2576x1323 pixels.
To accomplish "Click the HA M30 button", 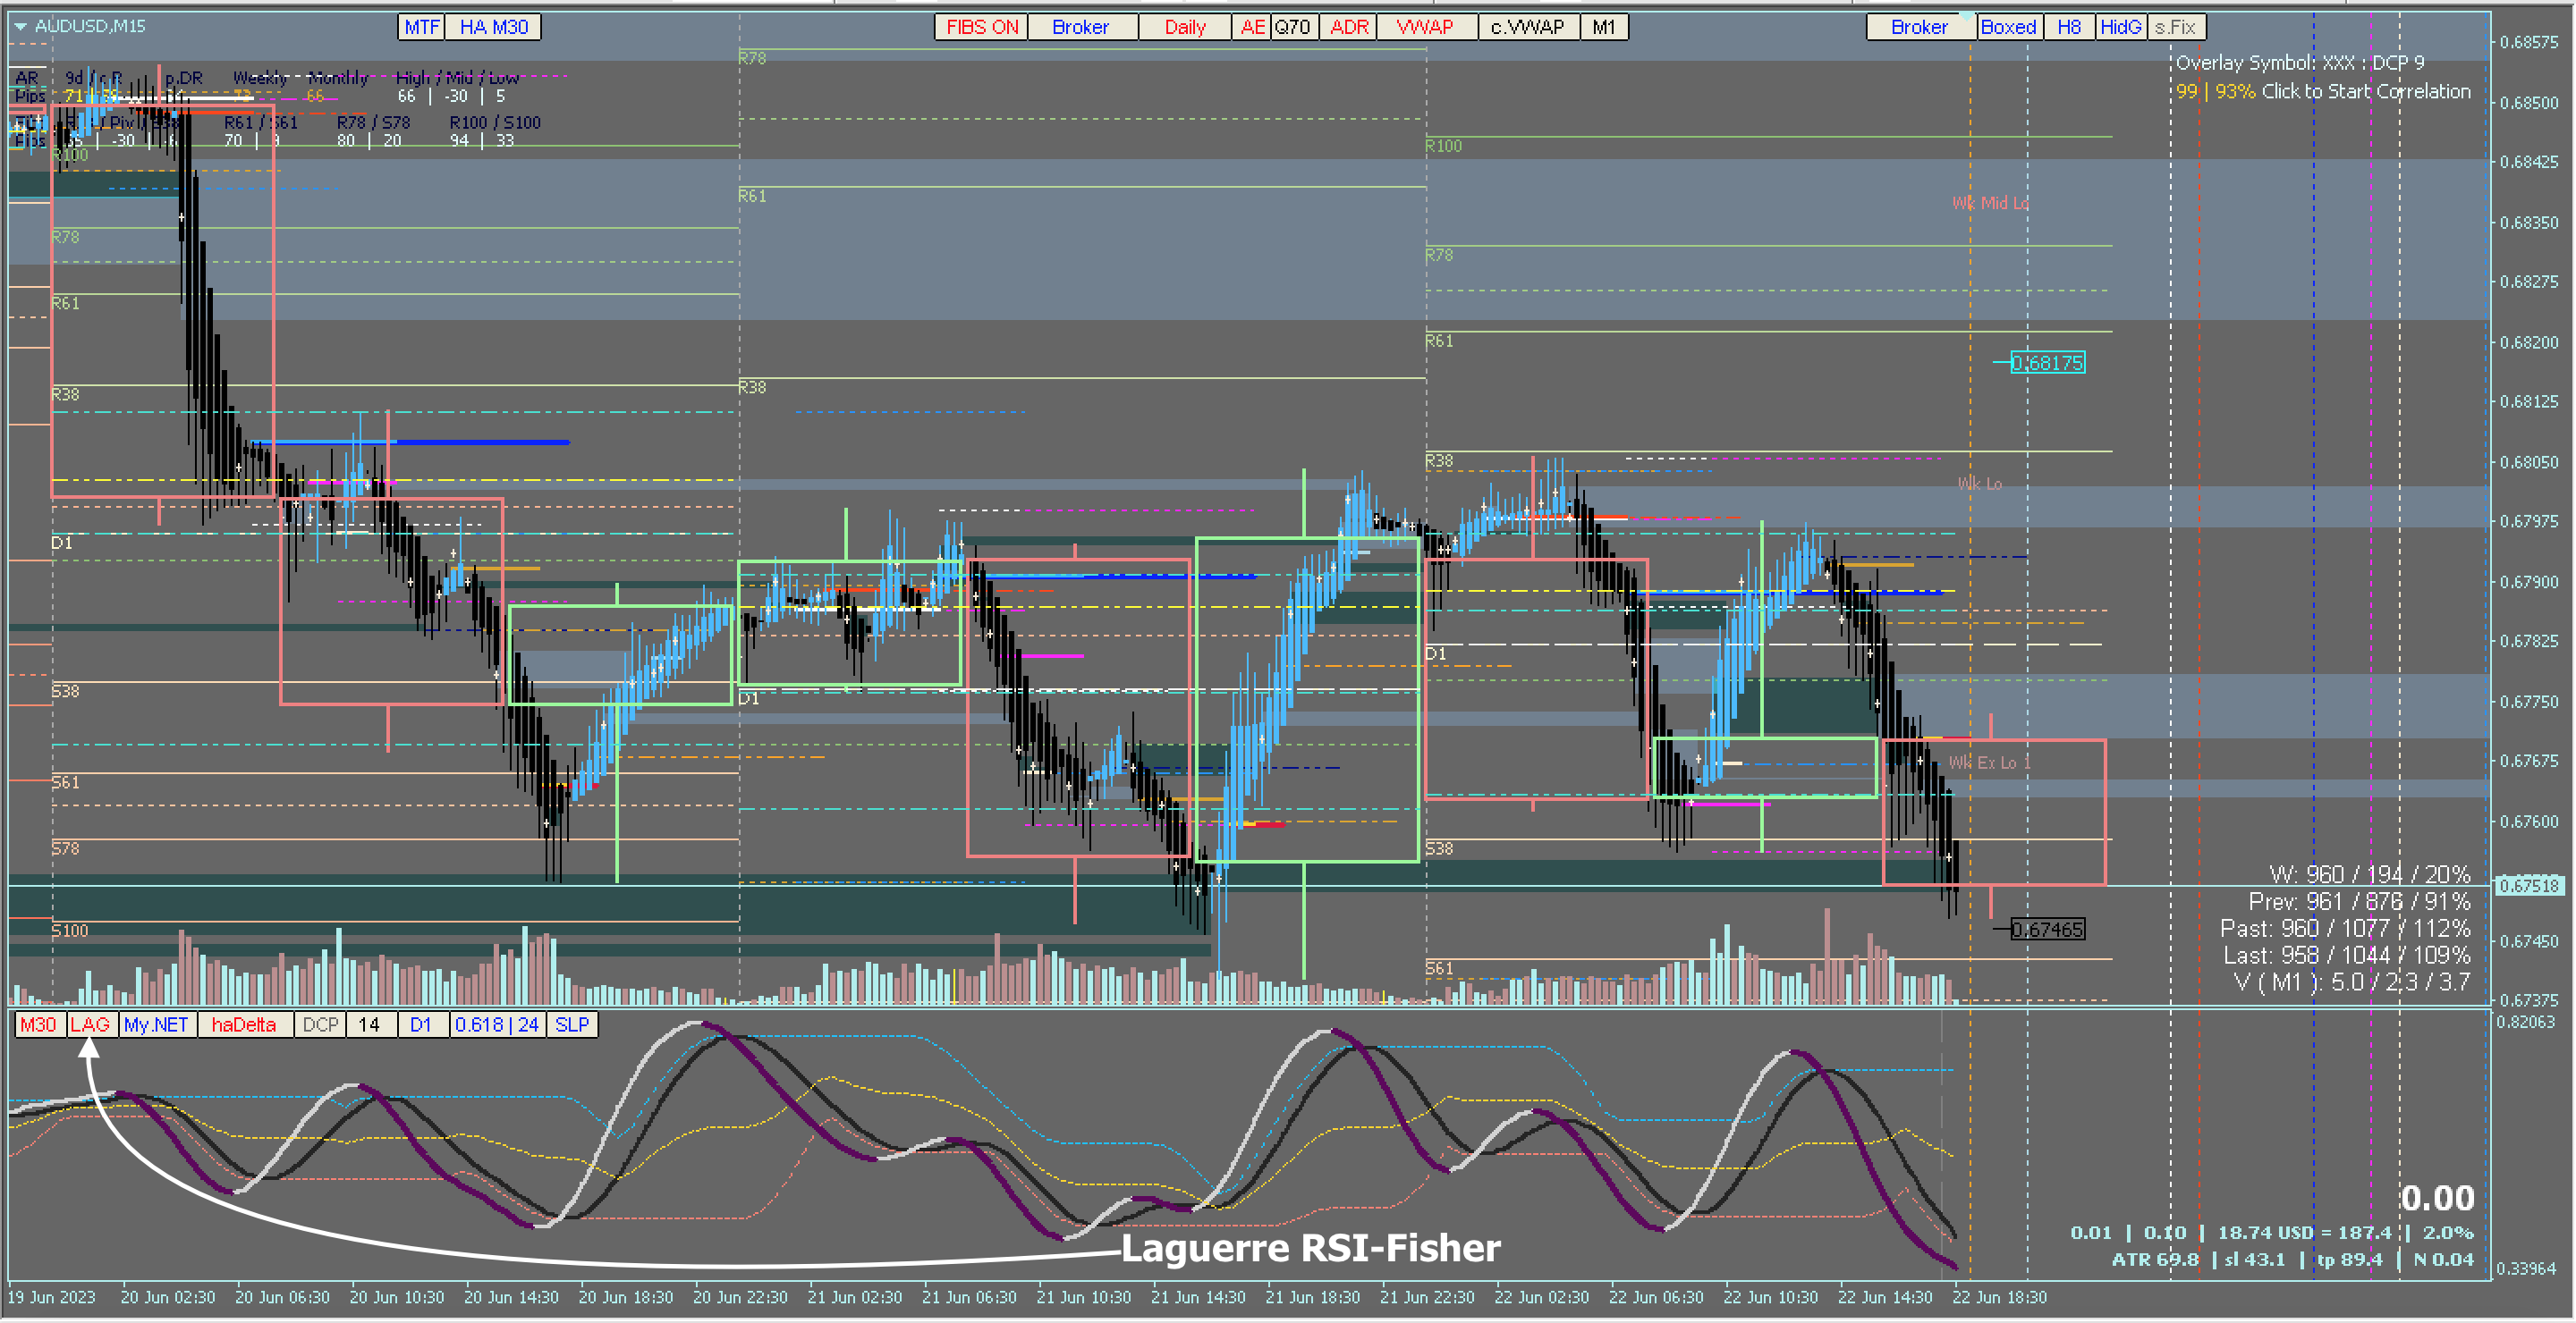I will (x=493, y=27).
